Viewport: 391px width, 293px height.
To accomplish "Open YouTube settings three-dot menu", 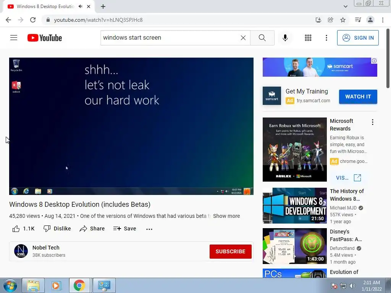I will [x=326, y=38].
